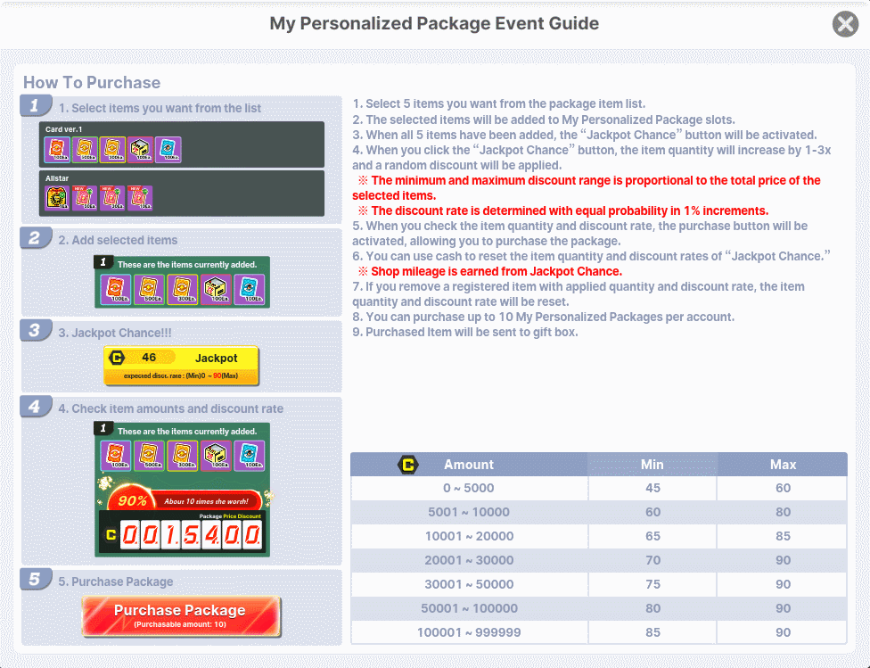Image resolution: width=870 pixels, height=668 pixels.
Task: Click the Purchase Package button
Action: (x=181, y=616)
